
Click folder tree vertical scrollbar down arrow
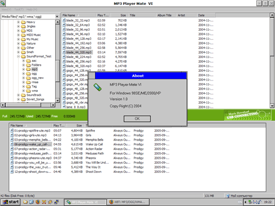[x=57, y=100]
